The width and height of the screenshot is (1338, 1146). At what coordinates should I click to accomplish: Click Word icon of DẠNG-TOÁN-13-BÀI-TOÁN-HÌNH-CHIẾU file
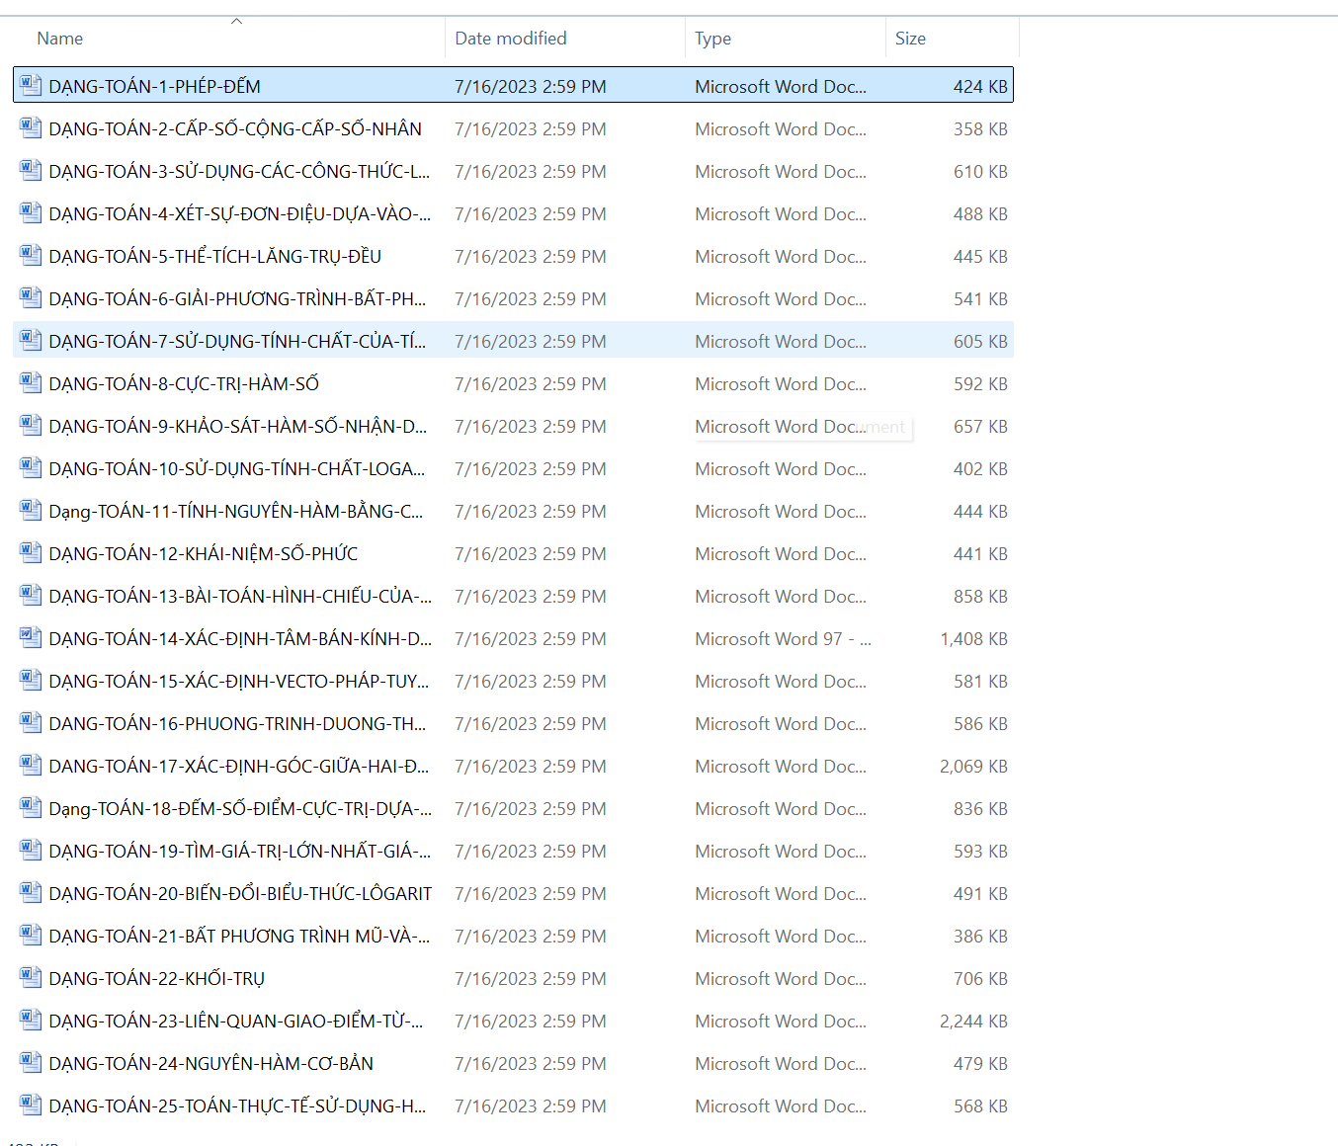[31, 595]
